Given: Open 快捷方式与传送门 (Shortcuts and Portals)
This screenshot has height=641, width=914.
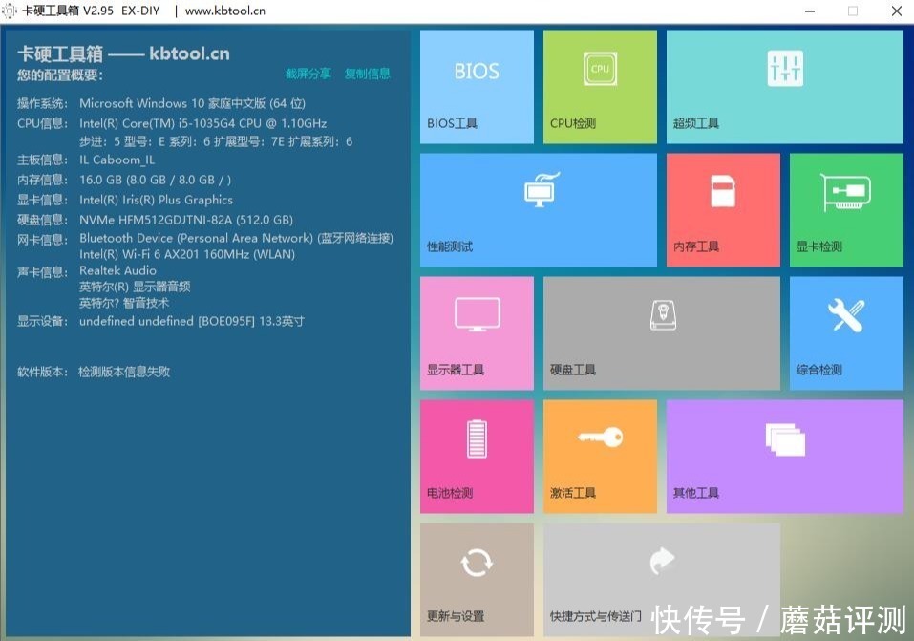Looking at the screenshot, I should 661,578.
